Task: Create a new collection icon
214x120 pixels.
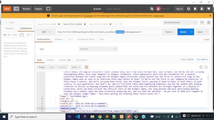Action: pyautogui.click(x=22, y=35)
